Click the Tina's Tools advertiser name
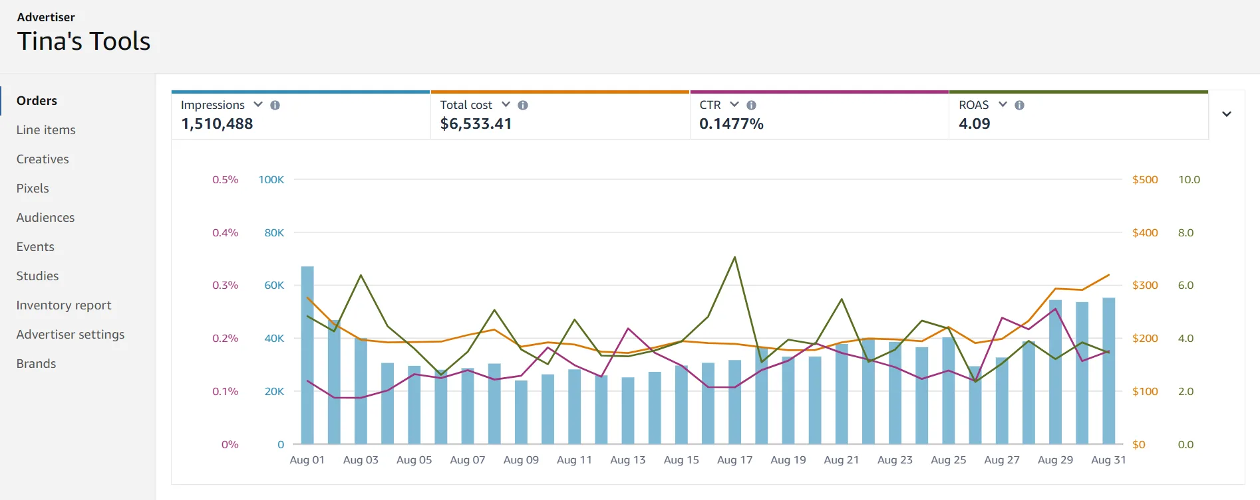The height and width of the screenshot is (500, 1260). click(x=84, y=41)
